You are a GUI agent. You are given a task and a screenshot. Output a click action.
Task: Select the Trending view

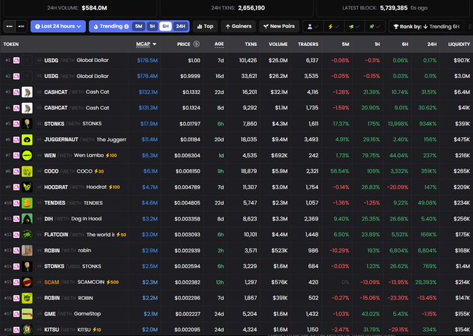pyautogui.click(x=111, y=26)
